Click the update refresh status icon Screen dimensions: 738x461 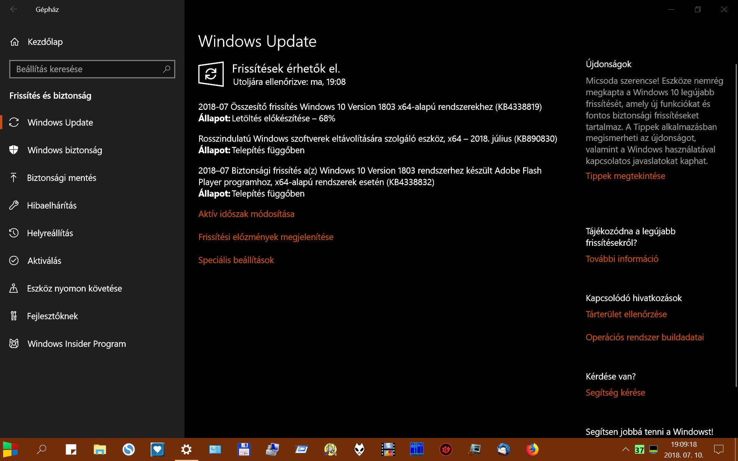[211, 74]
